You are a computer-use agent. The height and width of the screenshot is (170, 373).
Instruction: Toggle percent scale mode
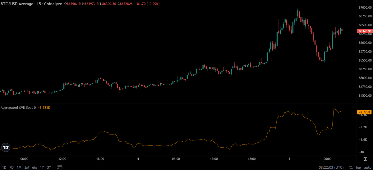click(351, 168)
